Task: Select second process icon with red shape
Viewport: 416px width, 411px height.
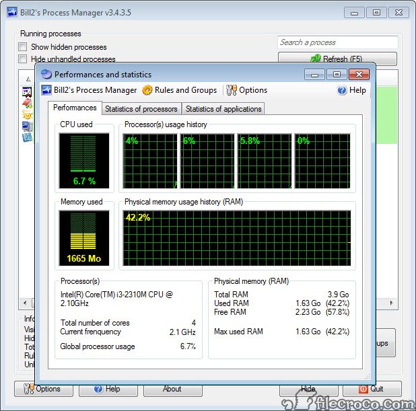Action: [27, 103]
